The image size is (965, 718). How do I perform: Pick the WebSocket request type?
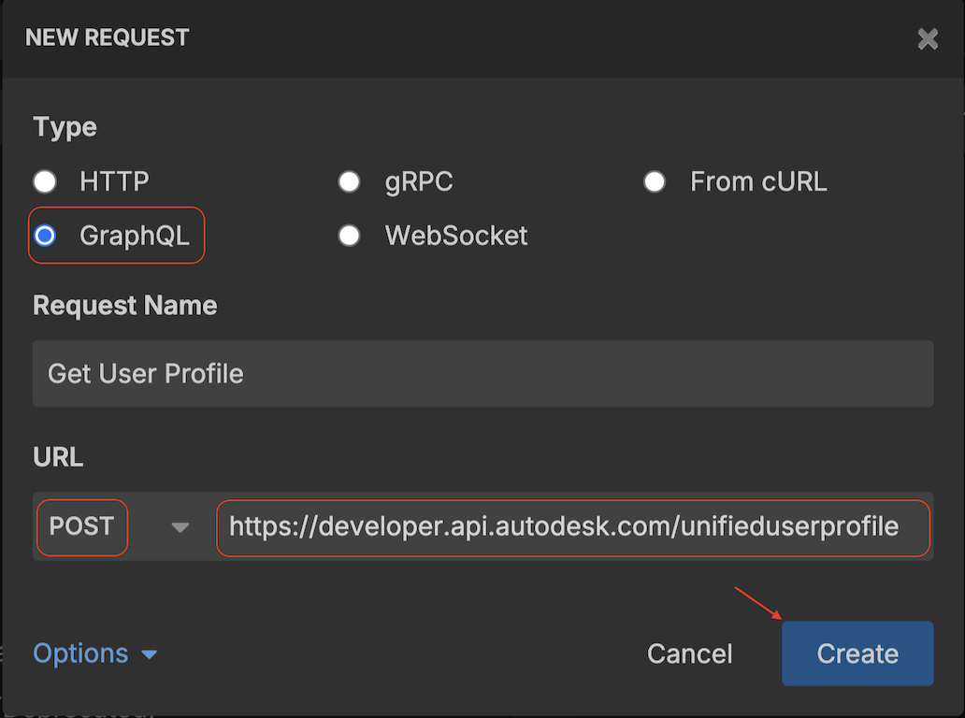(x=349, y=236)
